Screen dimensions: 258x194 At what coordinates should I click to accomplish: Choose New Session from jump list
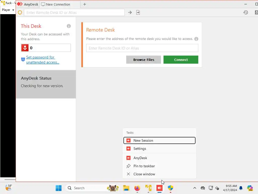tap(159, 140)
